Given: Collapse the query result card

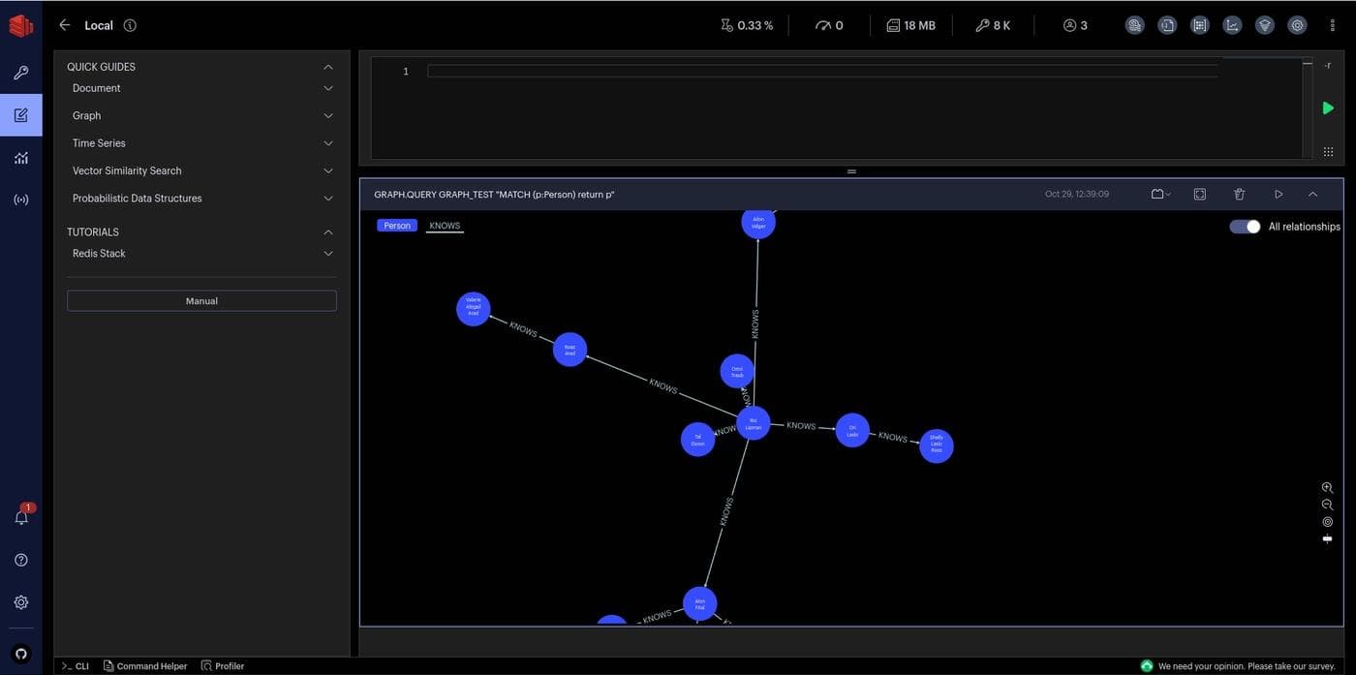Looking at the screenshot, I should click(1312, 195).
